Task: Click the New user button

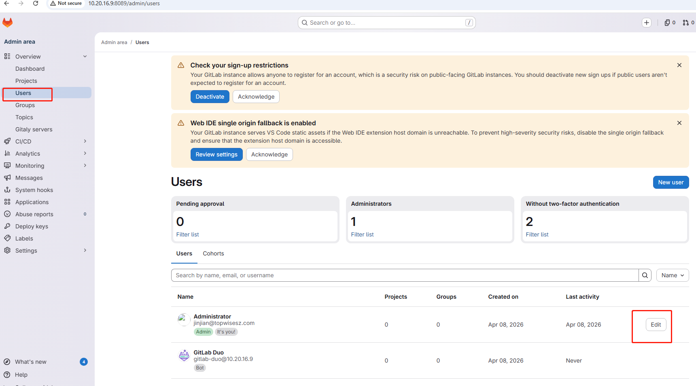Action: [671, 182]
